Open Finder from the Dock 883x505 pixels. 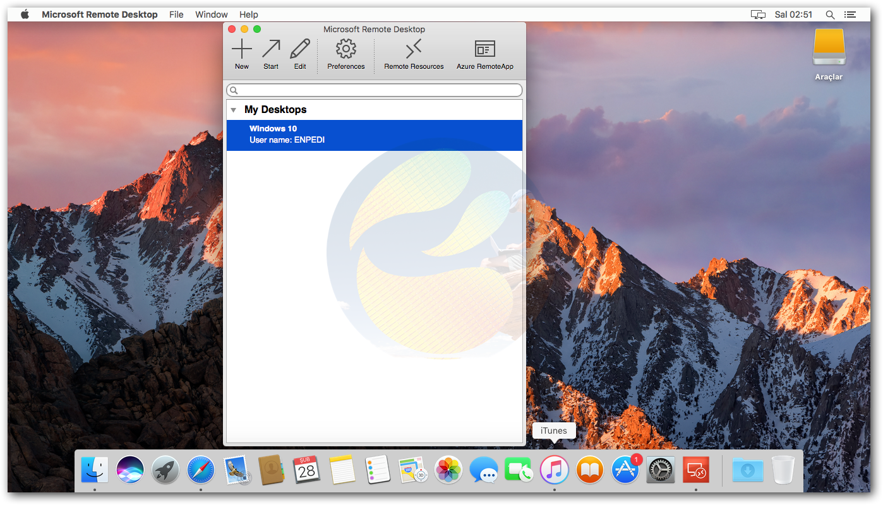point(95,470)
